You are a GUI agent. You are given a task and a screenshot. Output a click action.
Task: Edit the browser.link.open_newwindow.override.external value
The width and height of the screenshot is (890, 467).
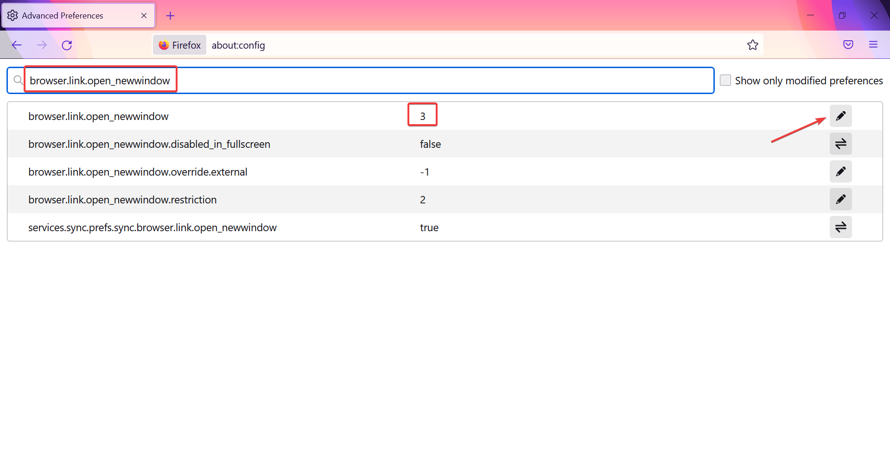pos(841,171)
